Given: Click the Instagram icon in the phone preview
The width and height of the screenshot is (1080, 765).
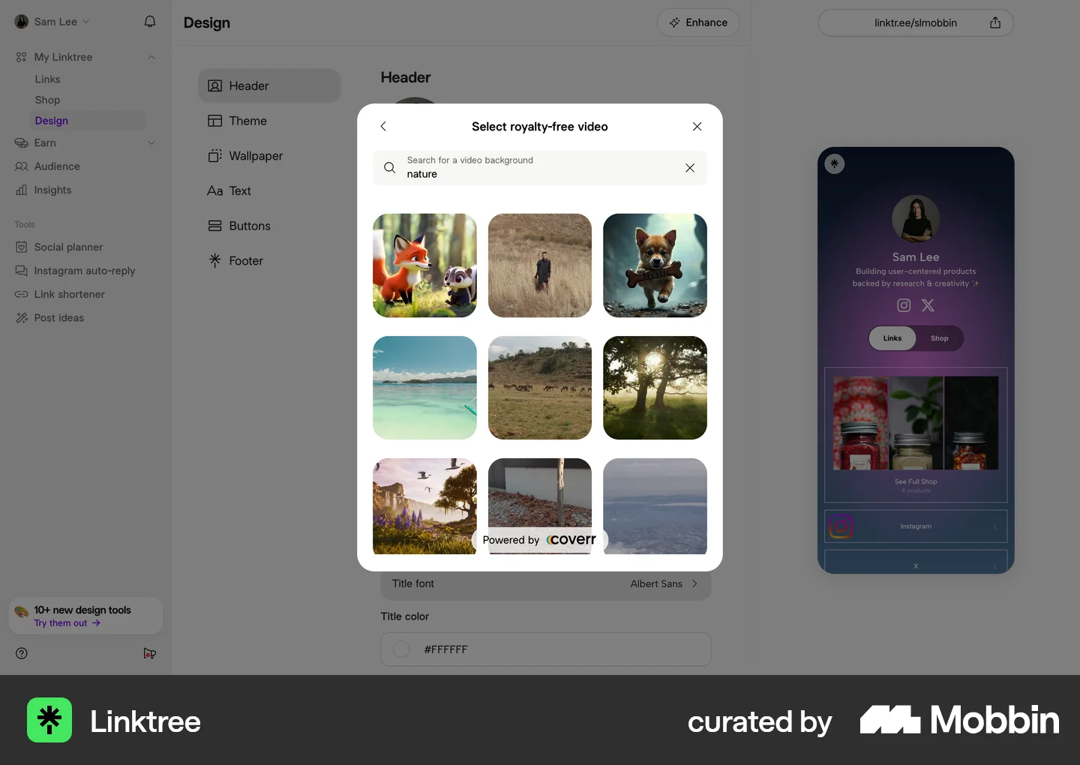Looking at the screenshot, I should pyautogui.click(x=904, y=305).
